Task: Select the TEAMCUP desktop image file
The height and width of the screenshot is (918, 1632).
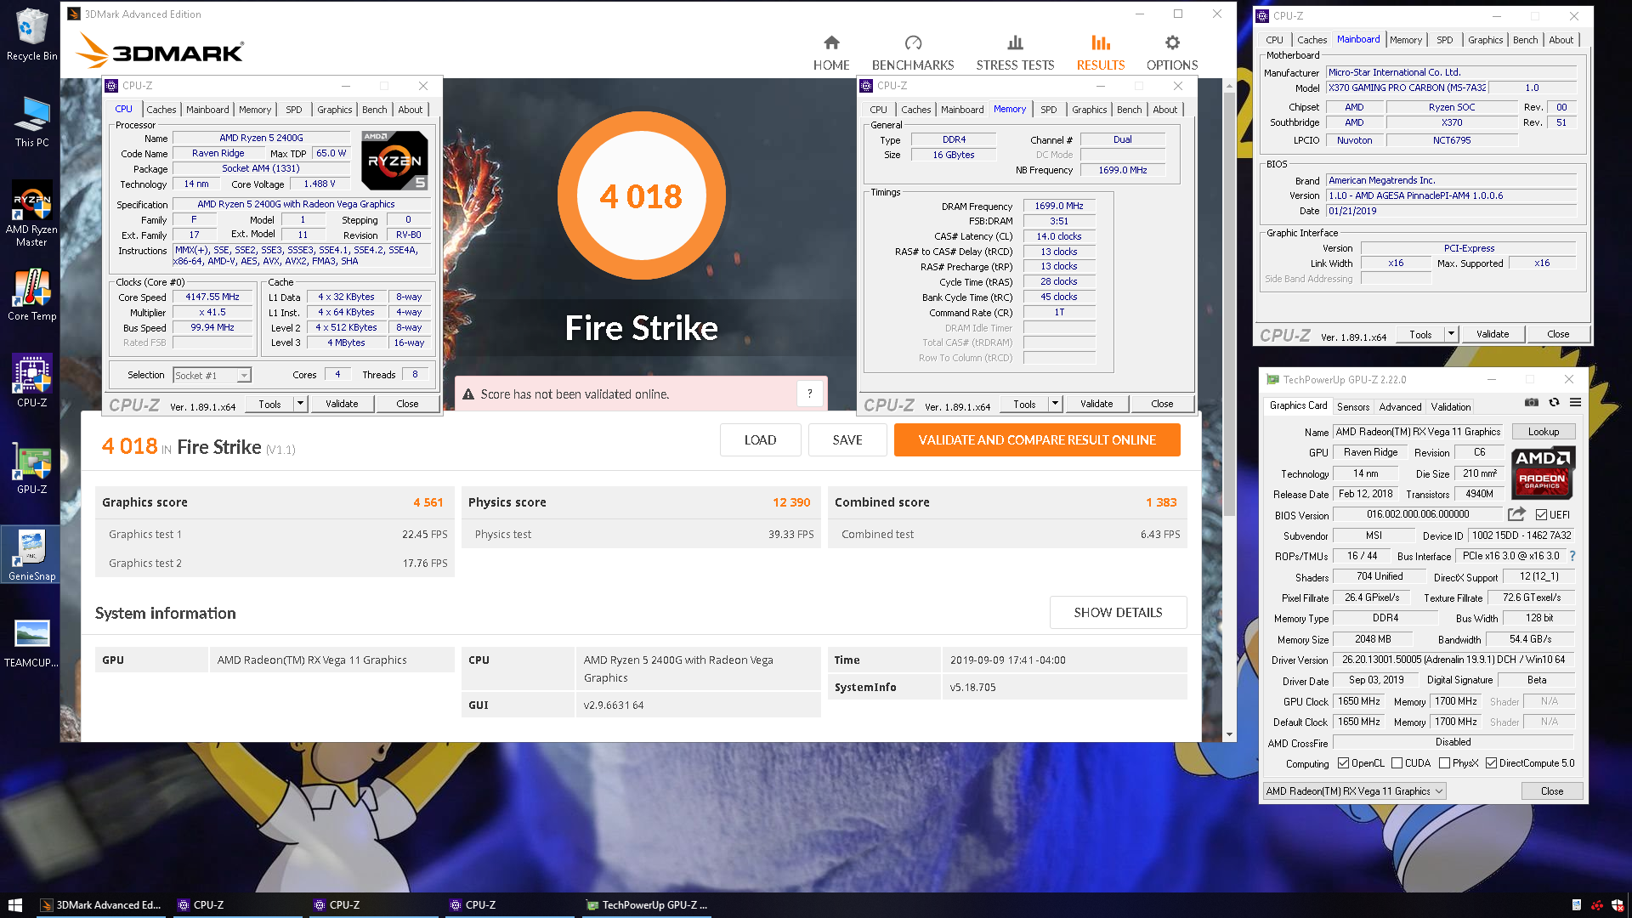Action: (x=31, y=643)
